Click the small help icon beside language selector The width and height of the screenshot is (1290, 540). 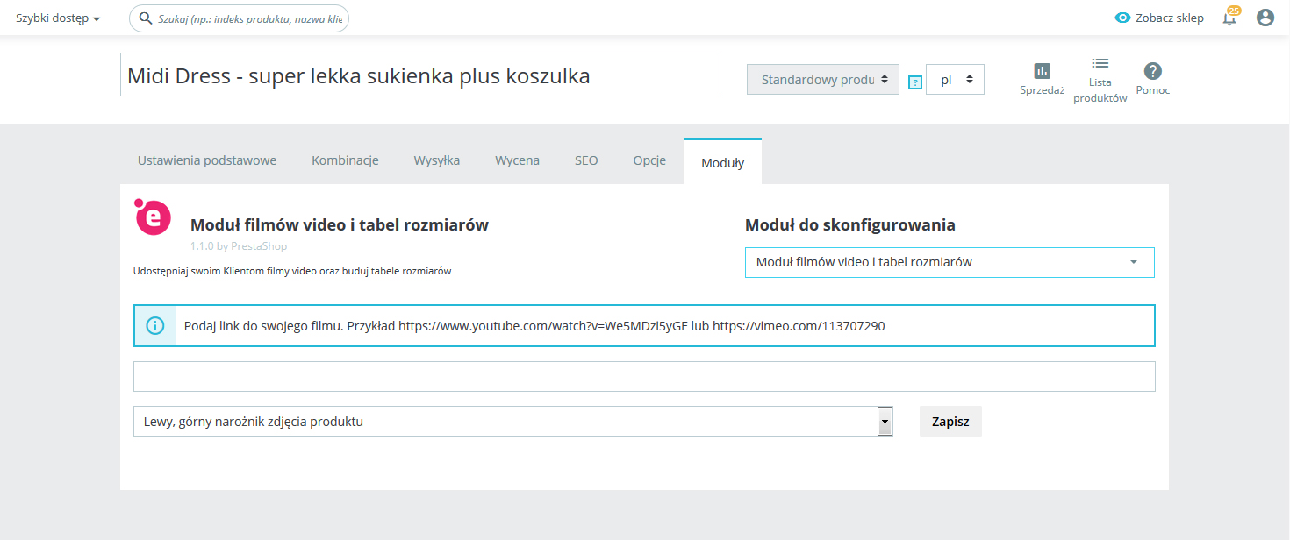[x=915, y=82]
